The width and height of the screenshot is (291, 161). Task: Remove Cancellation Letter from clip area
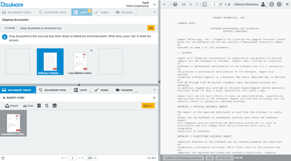(x=91, y=50)
